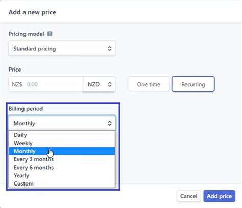Select the Recurring pricing option
This screenshot has height=208, width=242.
tap(193, 84)
